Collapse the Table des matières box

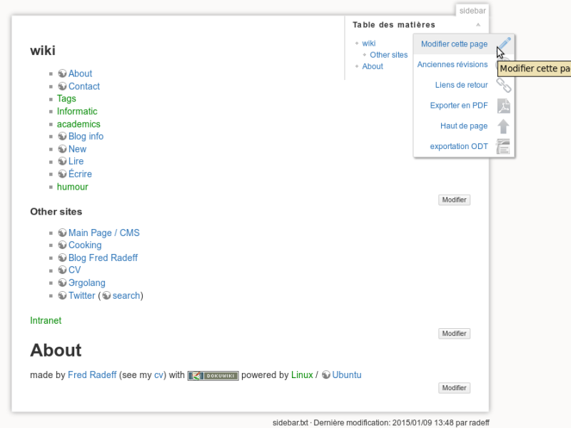point(478,25)
